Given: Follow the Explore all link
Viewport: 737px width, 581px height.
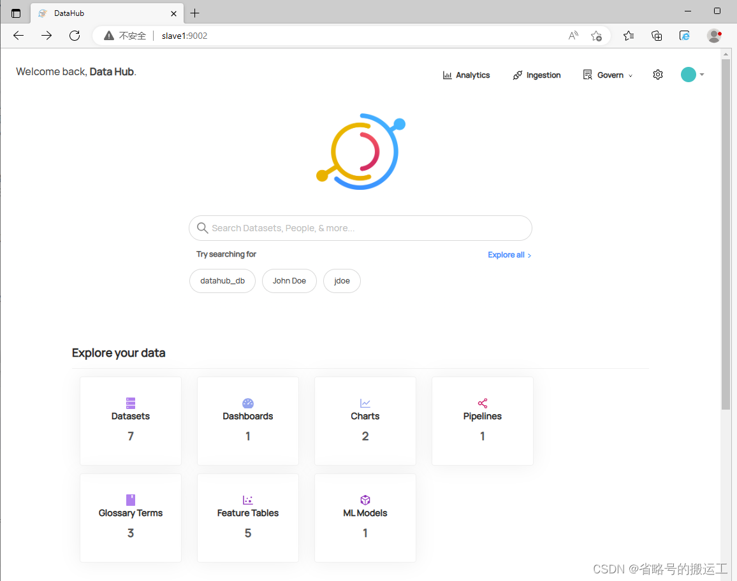Looking at the screenshot, I should pyautogui.click(x=509, y=255).
